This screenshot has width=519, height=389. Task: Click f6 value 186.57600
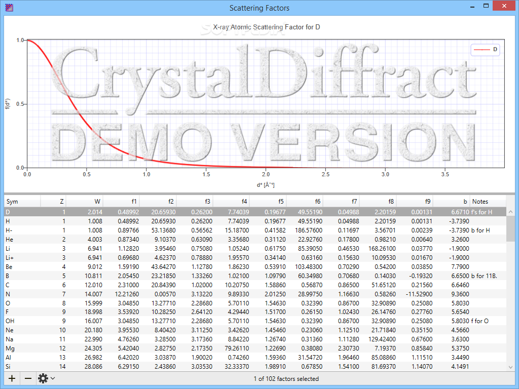(309, 230)
